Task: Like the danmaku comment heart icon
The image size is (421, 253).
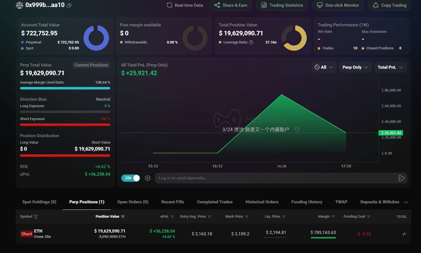Action: pos(297,129)
